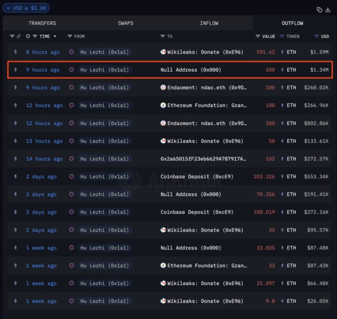Open the 0x2a65015fF23eb6629A787917A address
337x319 pixels.
point(203,159)
